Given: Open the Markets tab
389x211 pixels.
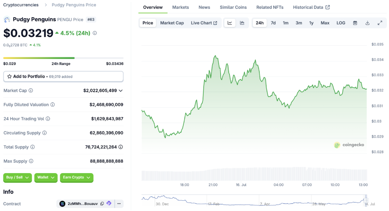Looking at the screenshot, I should pyautogui.click(x=181, y=7).
